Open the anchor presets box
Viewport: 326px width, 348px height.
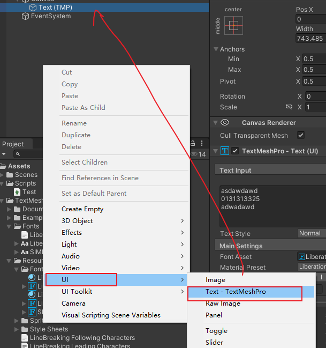pyautogui.click(x=233, y=25)
